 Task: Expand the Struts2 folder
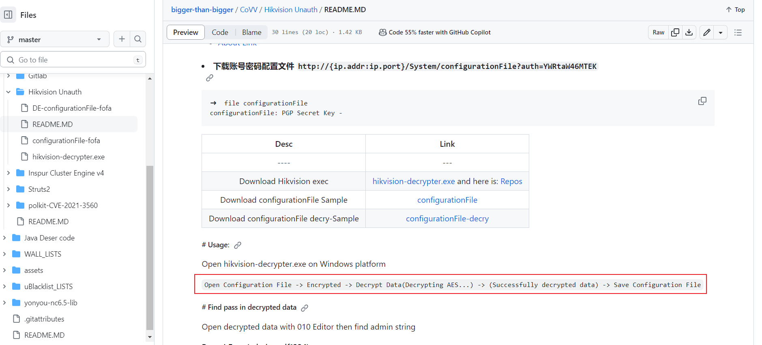coord(9,189)
